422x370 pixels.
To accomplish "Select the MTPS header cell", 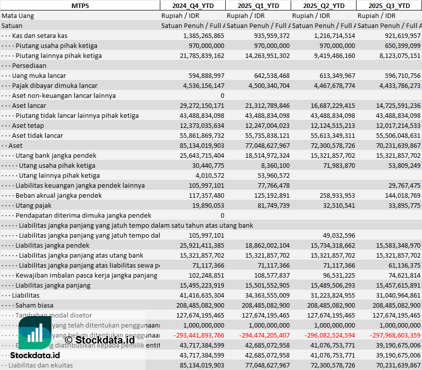I will [80, 5].
